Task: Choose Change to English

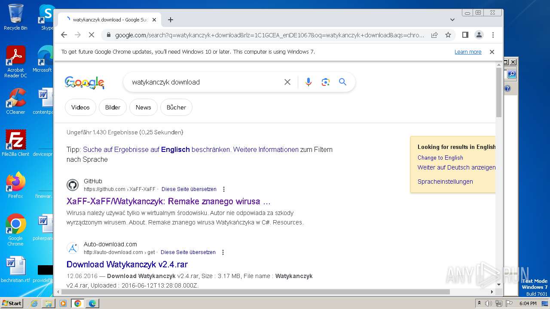Action: (x=440, y=158)
